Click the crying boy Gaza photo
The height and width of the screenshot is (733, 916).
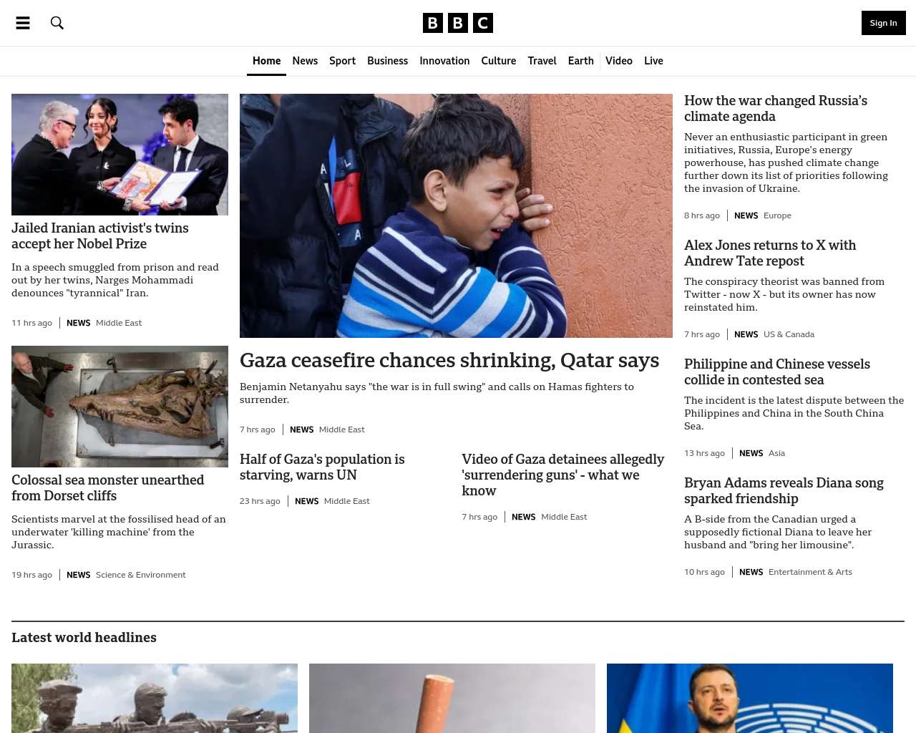[456, 215]
